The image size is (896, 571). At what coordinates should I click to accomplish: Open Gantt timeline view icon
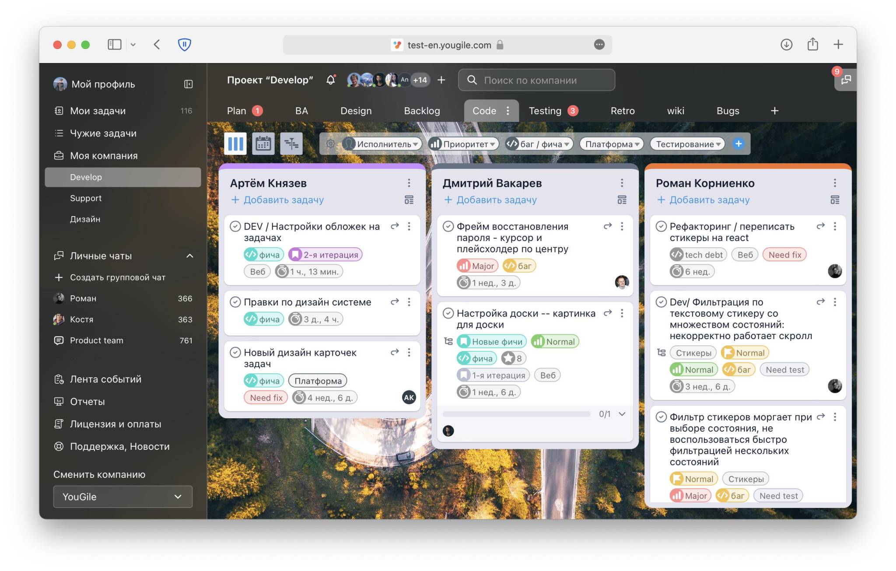click(291, 144)
